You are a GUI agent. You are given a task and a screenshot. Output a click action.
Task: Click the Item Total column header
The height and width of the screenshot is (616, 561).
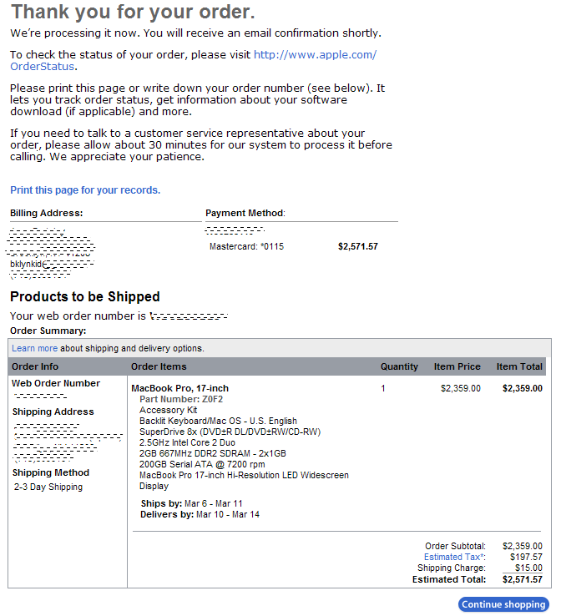(x=519, y=366)
